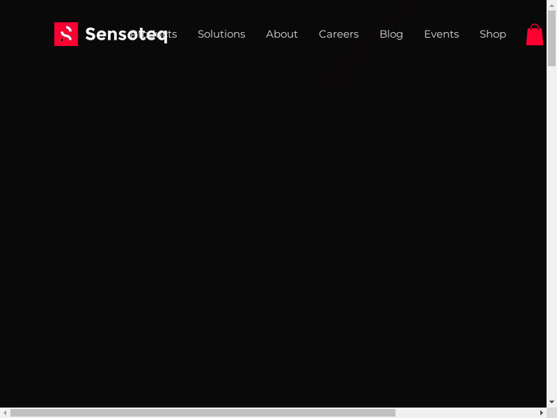The height and width of the screenshot is (418, 557).
Task: Open the Solutions menu item
Action: coord(221,34)
